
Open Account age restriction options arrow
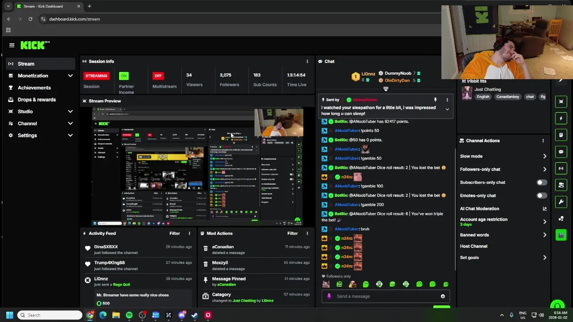544,222
